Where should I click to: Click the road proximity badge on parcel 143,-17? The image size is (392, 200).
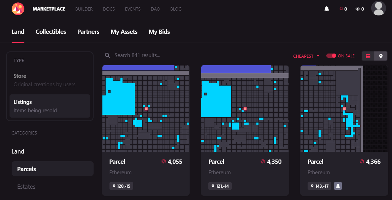338,186
